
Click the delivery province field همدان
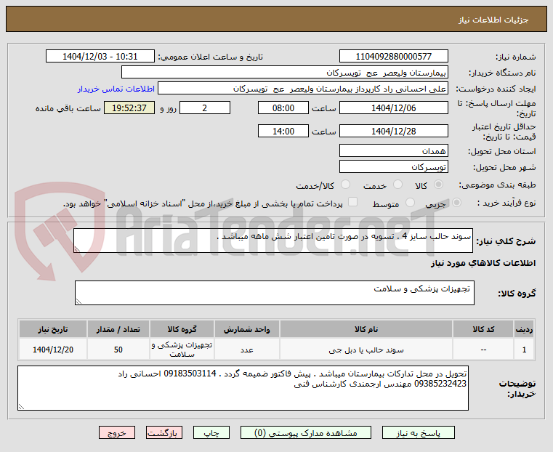[x=394, y=151]
